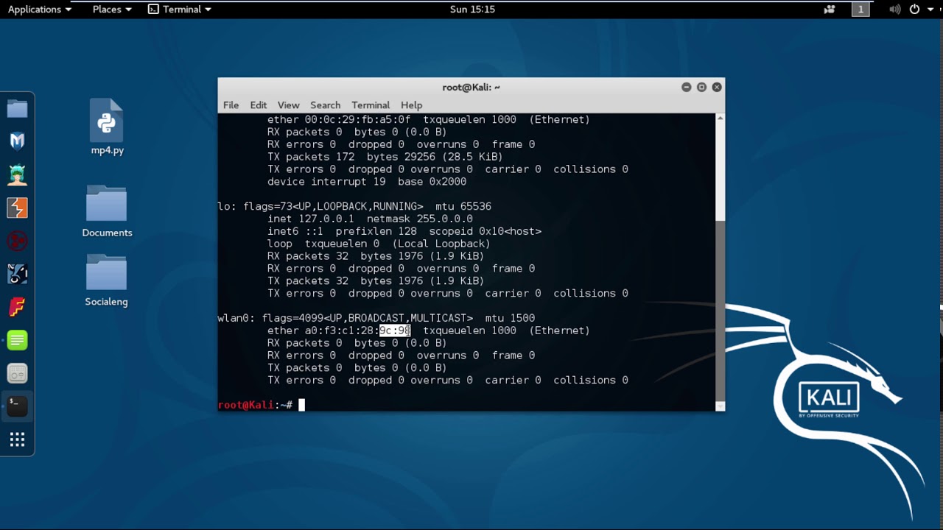943x530 pixels.
Task: Click the 'scopeid 0x10<host>' text
Action: click(x=485, y=231)
